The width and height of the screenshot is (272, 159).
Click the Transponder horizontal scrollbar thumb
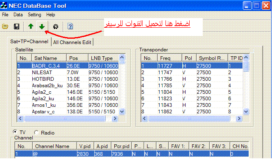(189, 118)
